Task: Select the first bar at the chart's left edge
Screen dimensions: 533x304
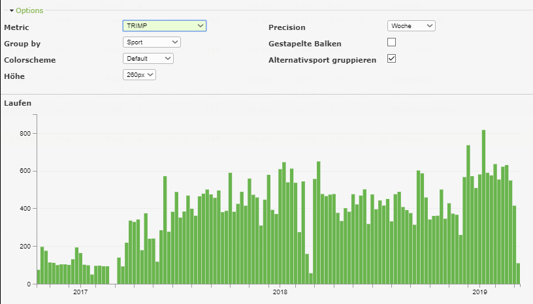Action: [39, 277]
